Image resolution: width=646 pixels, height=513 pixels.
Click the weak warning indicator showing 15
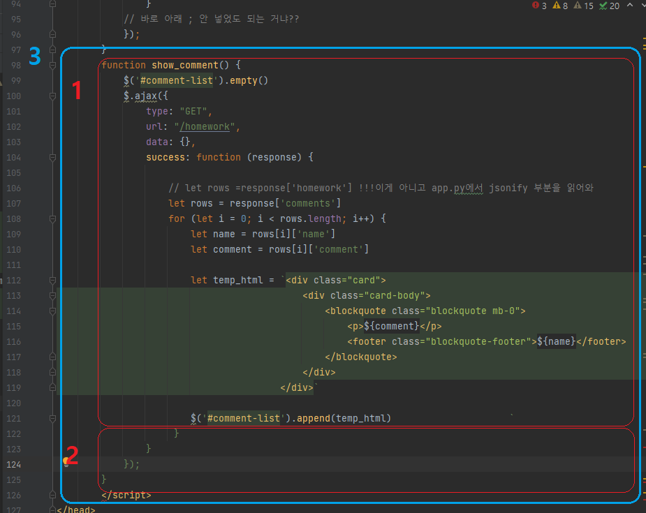click(583, 6)
